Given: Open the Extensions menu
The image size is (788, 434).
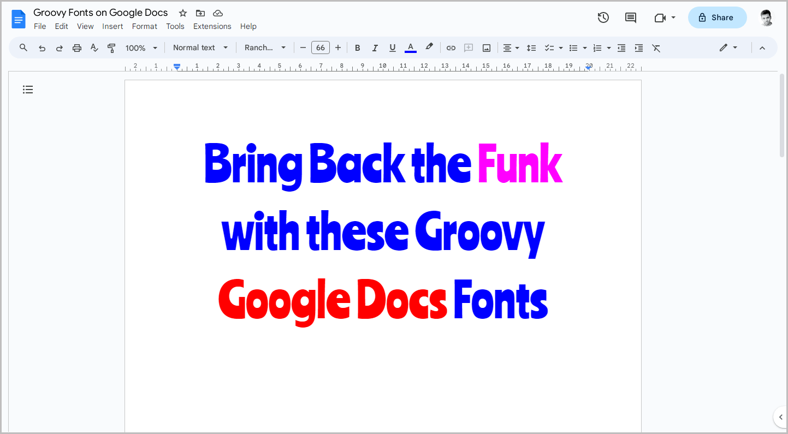Looking at the screenshot, I should click(x=212, y=26).
